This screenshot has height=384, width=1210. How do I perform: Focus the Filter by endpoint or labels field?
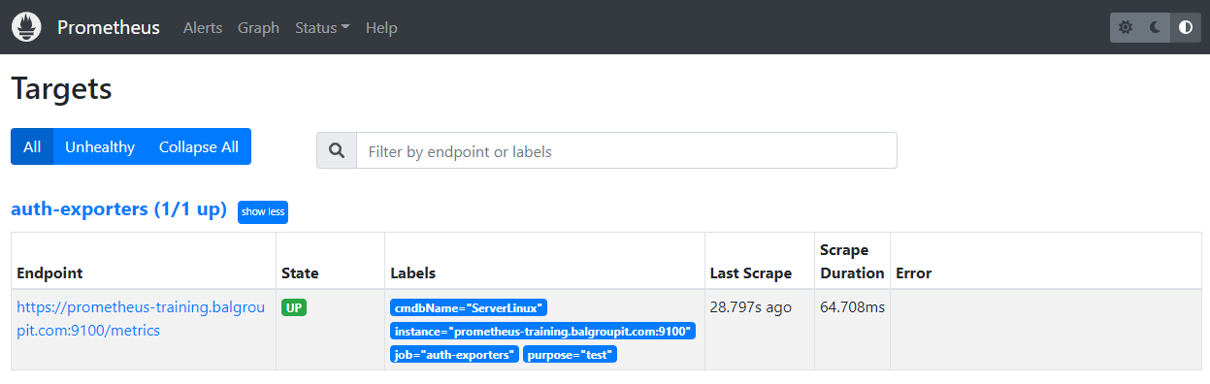coord(627,150)
